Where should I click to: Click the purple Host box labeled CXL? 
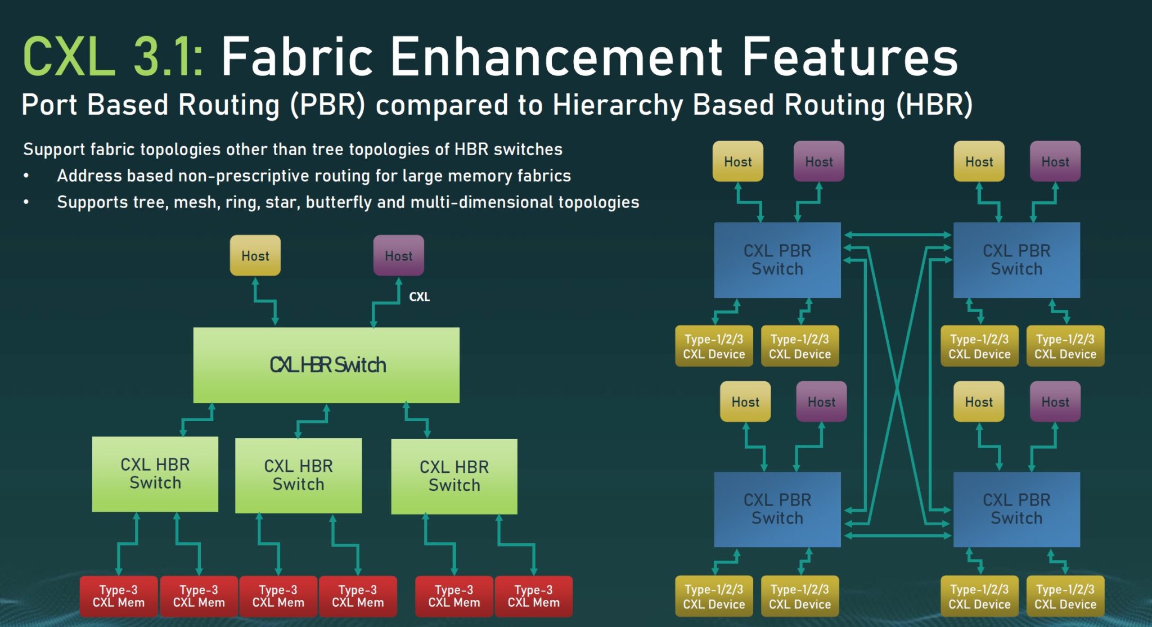(x=399, y=255)
